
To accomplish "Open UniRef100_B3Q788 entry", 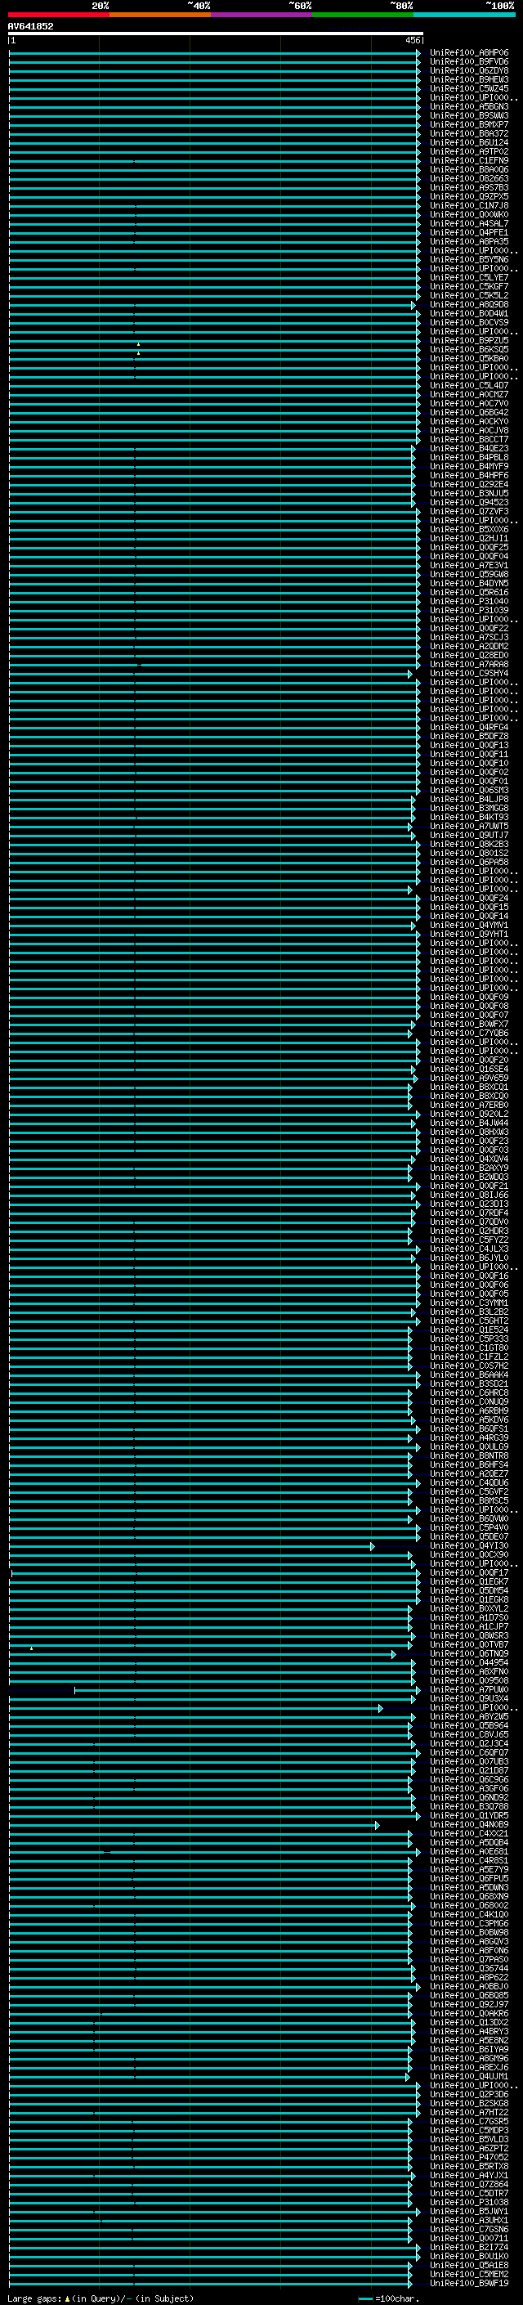I will click(469, 1808).
